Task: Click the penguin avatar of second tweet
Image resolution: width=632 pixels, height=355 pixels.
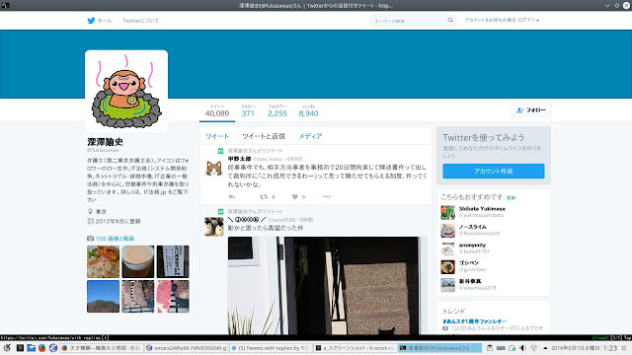Action: (214, 227)
